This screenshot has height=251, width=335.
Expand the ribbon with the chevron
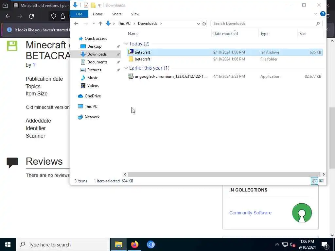[316, 14]
